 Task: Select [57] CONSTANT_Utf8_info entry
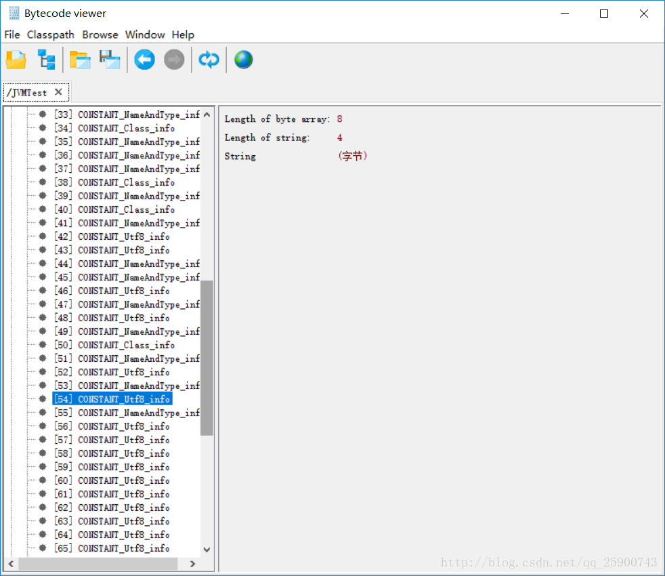pyautogui.click(x=112, y=440)
